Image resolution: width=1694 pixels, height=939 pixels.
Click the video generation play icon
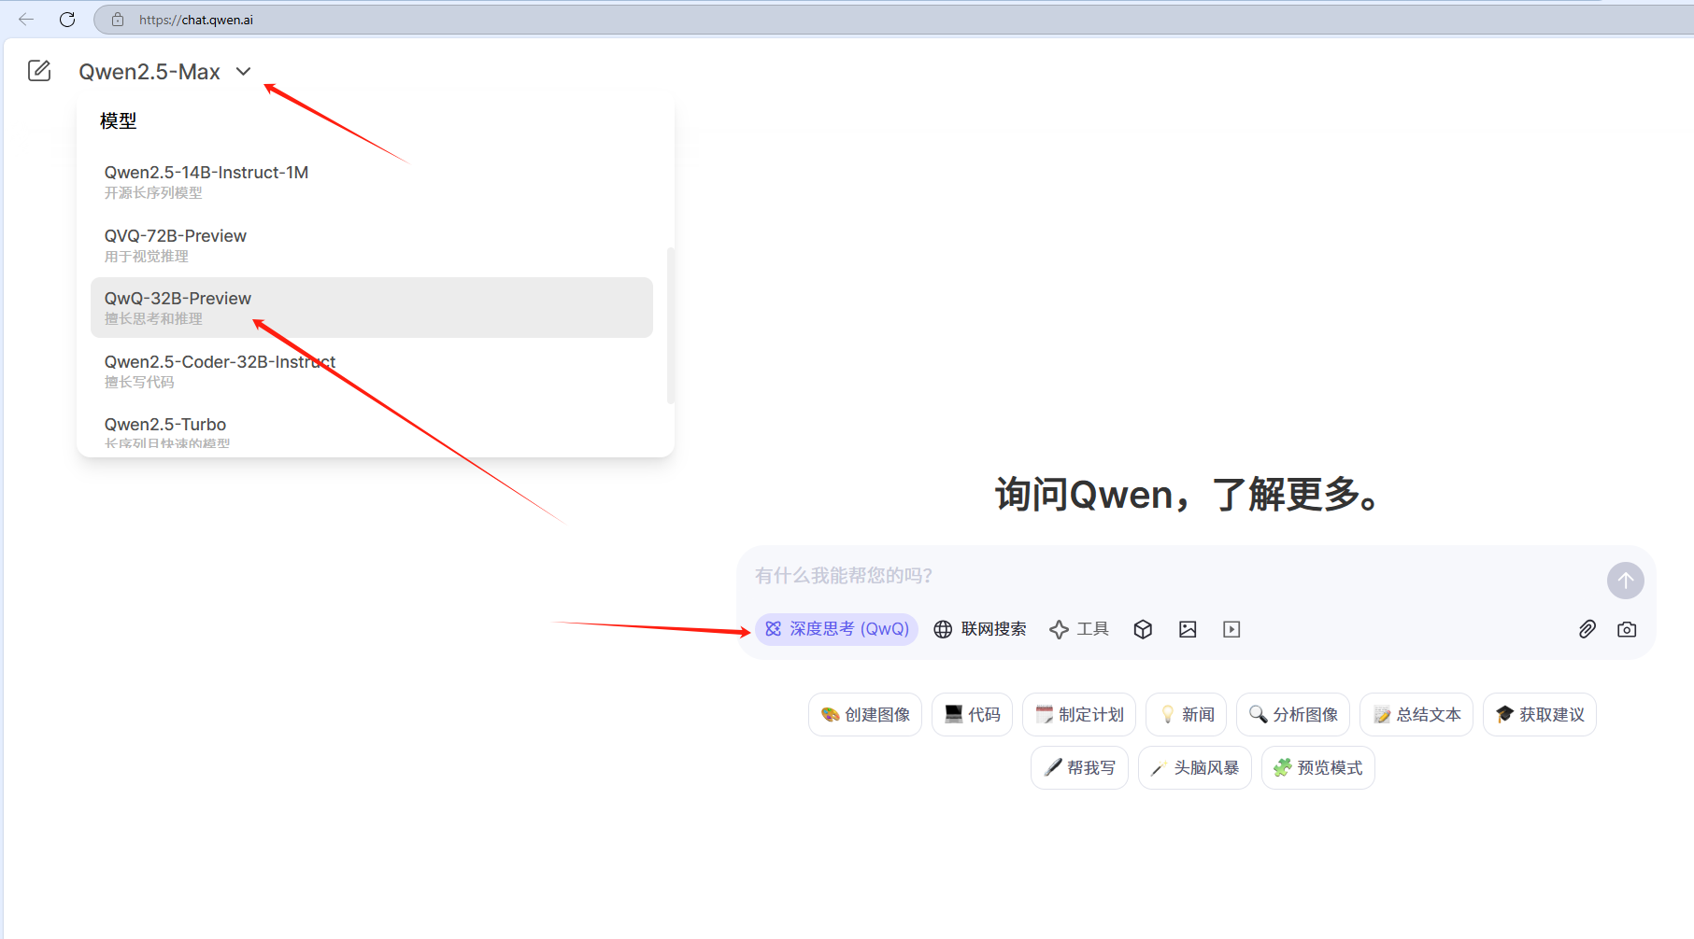(1231, 629)
